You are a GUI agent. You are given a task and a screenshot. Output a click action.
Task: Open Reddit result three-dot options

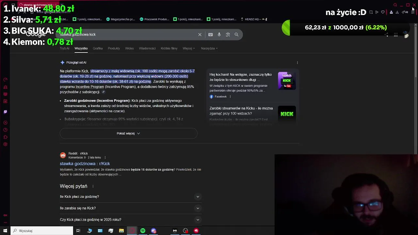105,158
